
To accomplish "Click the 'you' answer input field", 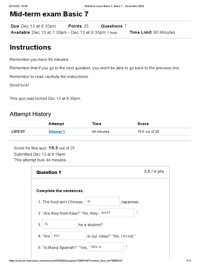I will pyautogui.click(x=69, y=235).
